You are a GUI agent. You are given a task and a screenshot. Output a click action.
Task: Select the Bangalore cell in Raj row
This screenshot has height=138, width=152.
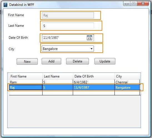pyautogui.click(x=127, y=87)
